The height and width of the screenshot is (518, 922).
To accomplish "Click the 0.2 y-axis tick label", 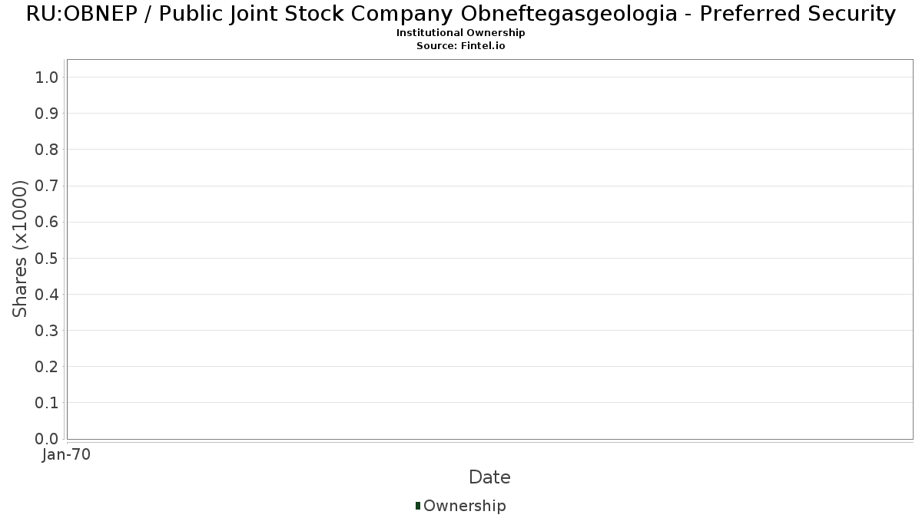I will click(x=47, y=366).
